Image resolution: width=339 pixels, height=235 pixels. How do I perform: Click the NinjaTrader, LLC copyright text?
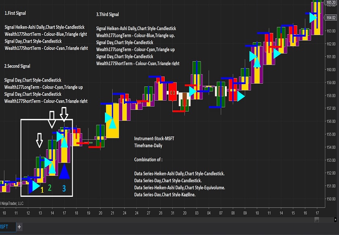(x=12, y=203)
